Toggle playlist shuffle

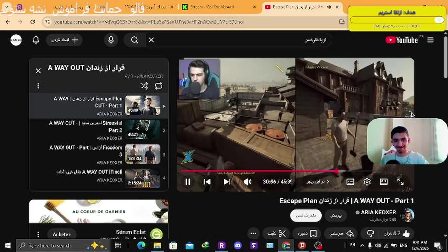[x=144, y=86]
